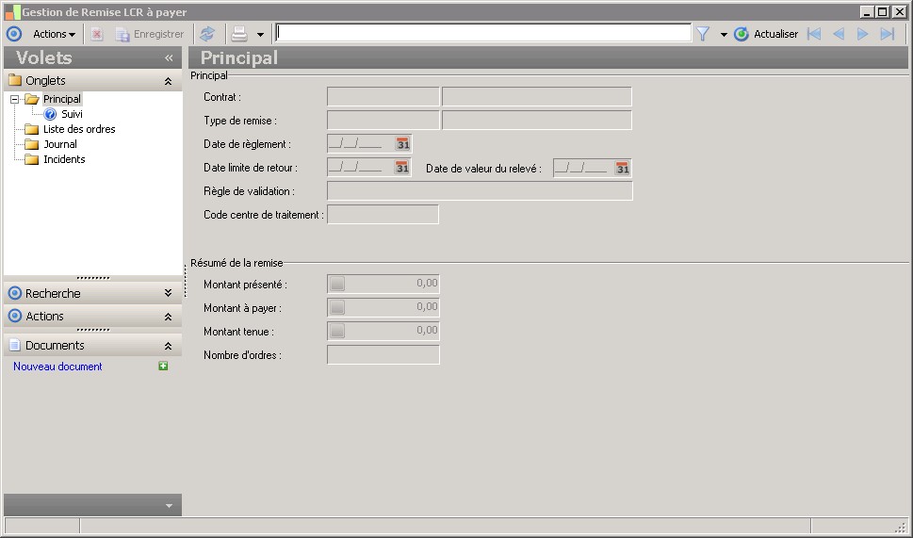The width and height of the screenshot is (913, 538).
Task: Open the Incidents tab
Action: [x=64, y=159]
